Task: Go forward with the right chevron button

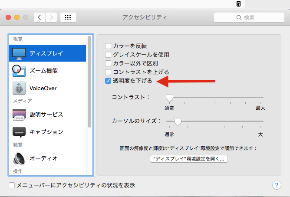Action: (51, 17)
